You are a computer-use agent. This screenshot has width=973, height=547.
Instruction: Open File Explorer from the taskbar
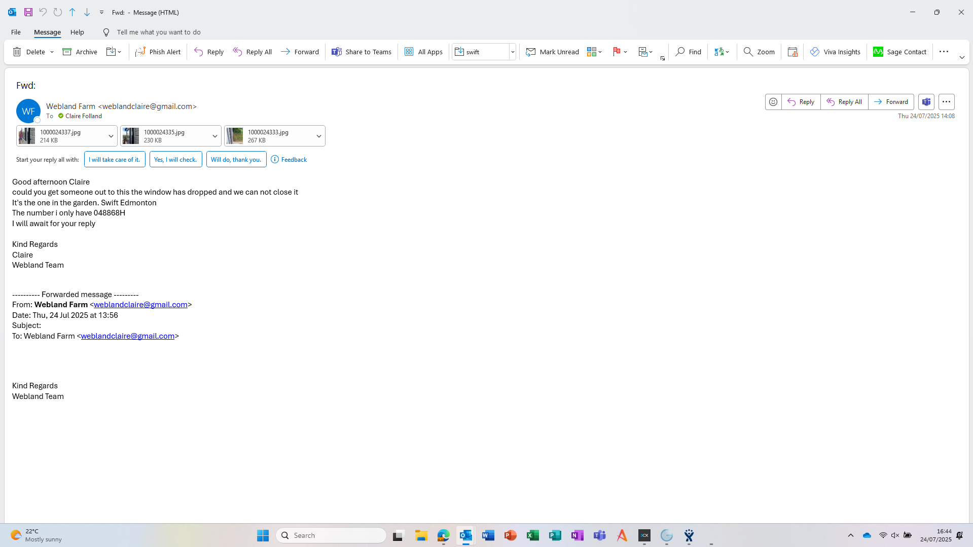pos(421,535)
